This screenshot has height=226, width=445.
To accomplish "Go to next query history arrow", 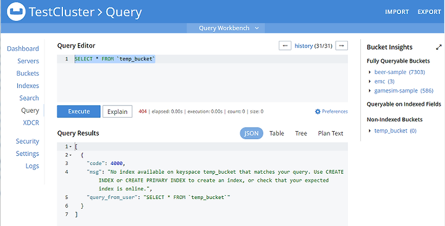I will click(x=341, y=46).
